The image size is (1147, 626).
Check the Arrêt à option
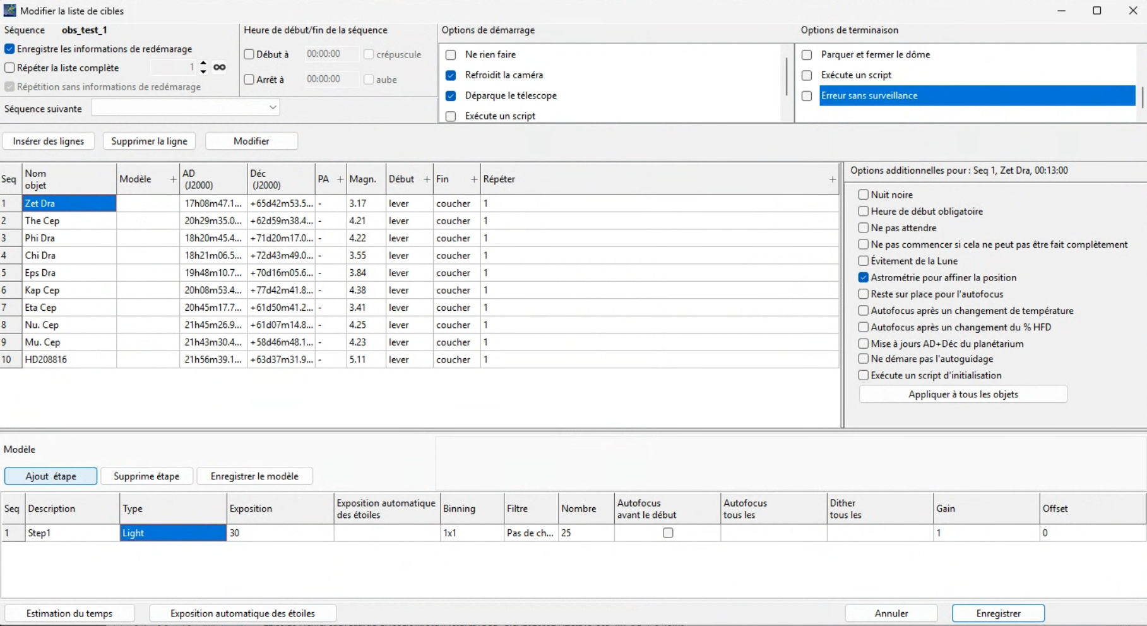[x=249, y=80]
